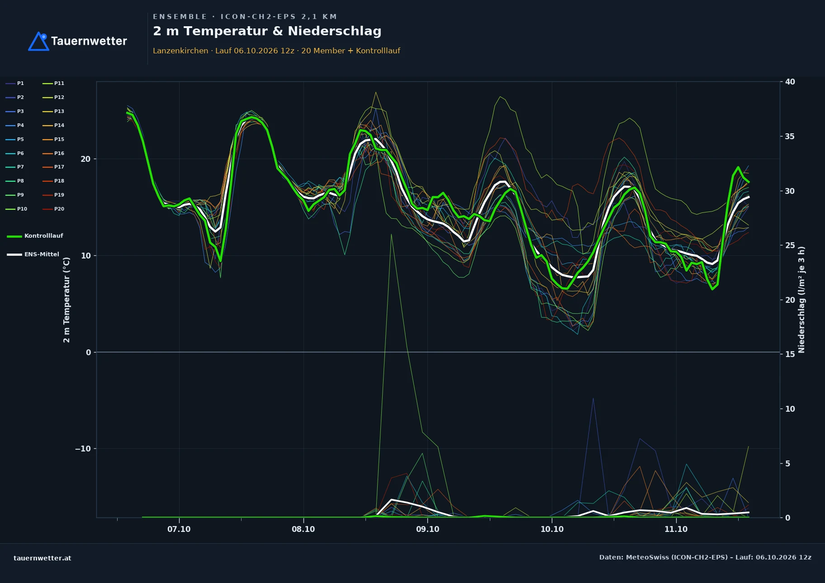Select the −10 tick on the temperature axis
This screenshot has width=825, height=583.
click(x=83, y=449)
